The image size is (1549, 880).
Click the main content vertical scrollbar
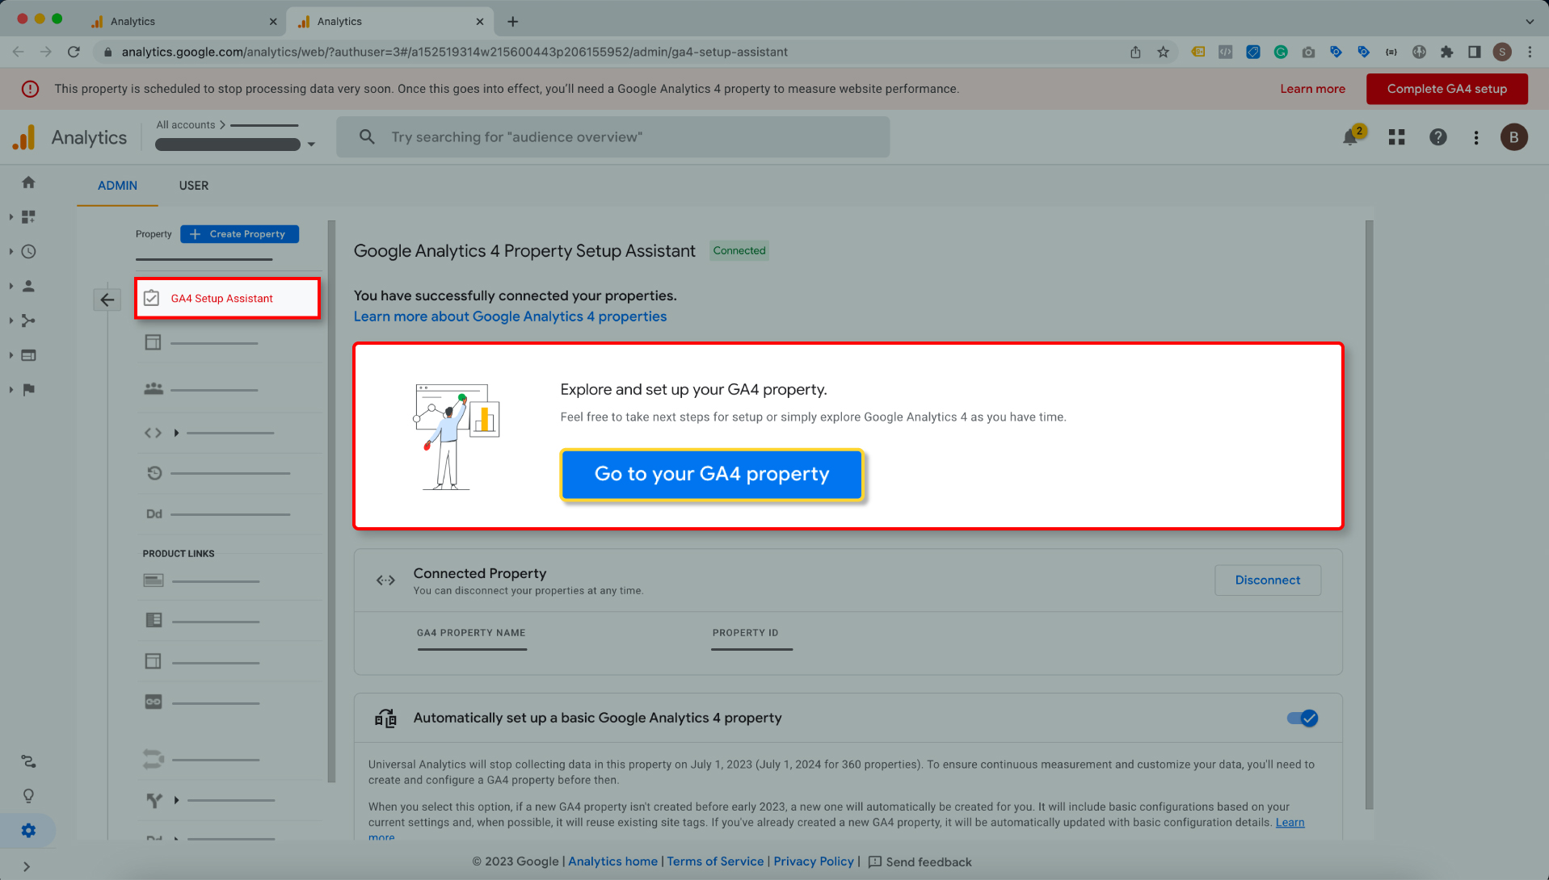point(1369,515)
